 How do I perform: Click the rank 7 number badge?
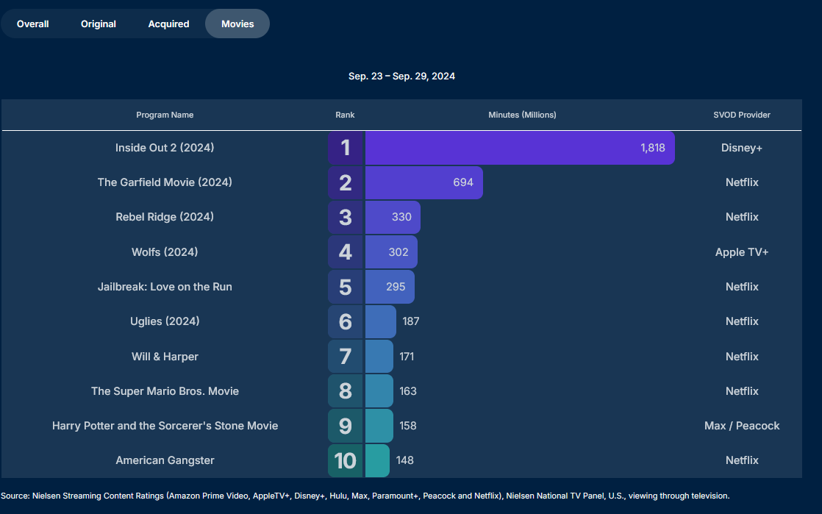346,357
